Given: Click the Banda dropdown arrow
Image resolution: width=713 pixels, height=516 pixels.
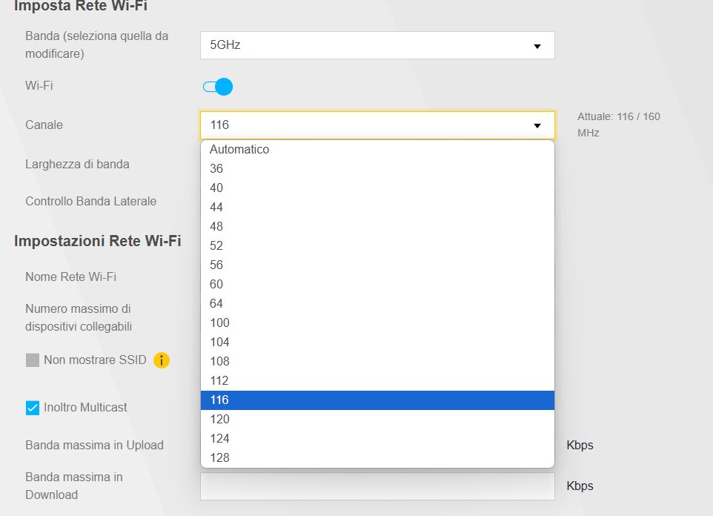Looking at the screenshot, I should [537, 46].
